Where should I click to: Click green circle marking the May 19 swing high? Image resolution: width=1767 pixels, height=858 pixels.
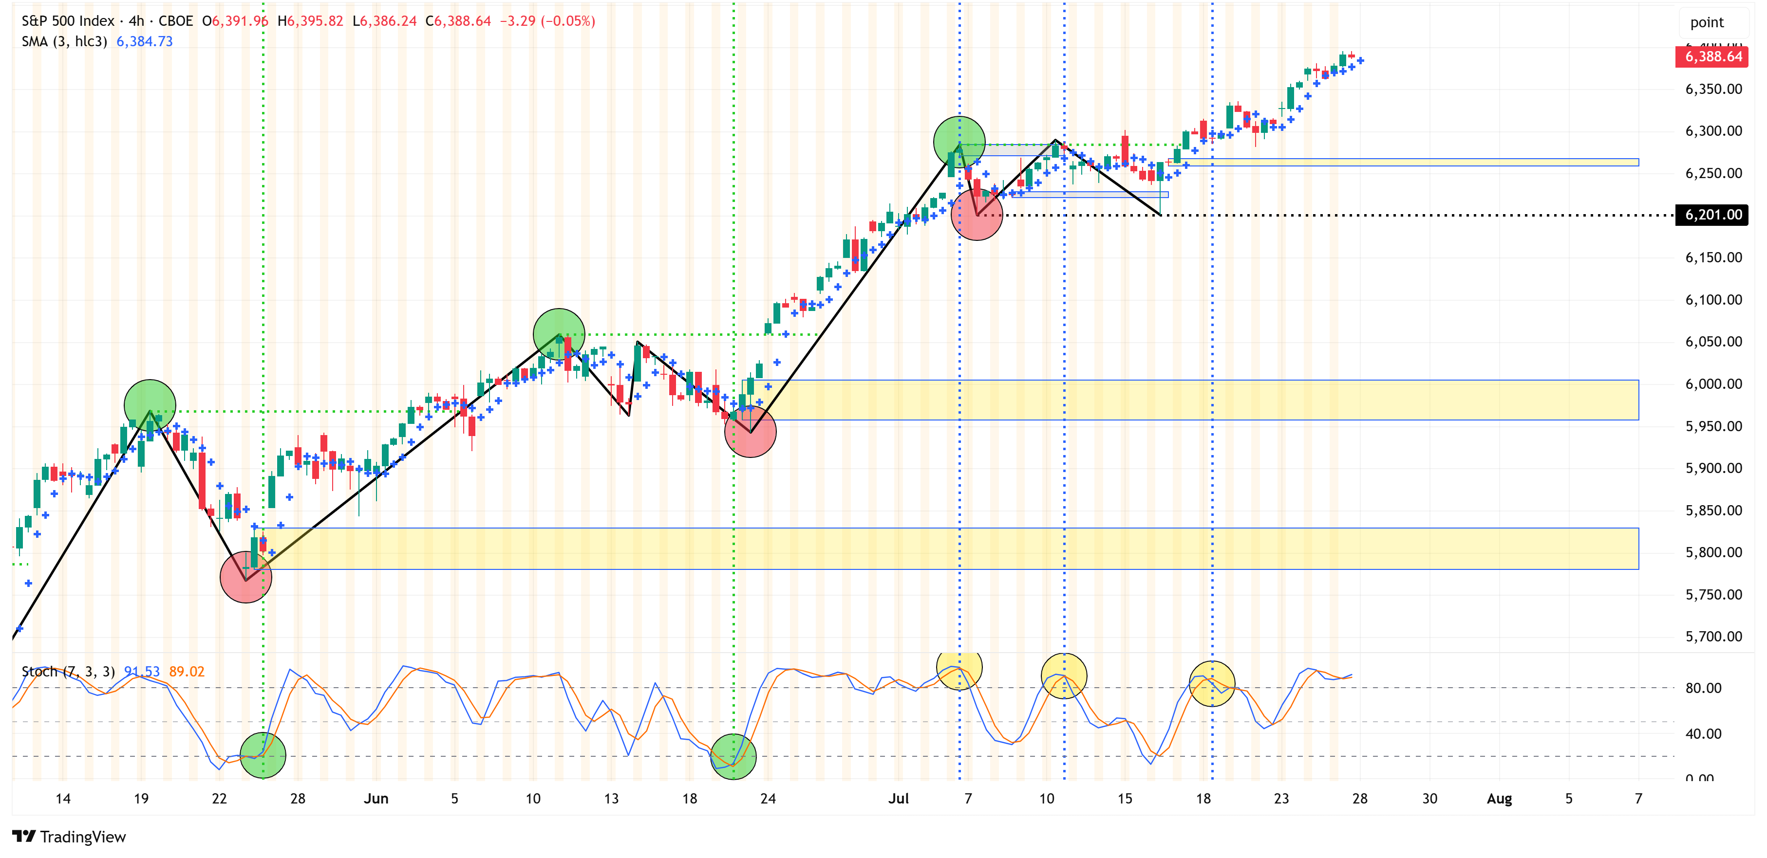[150, 405]
